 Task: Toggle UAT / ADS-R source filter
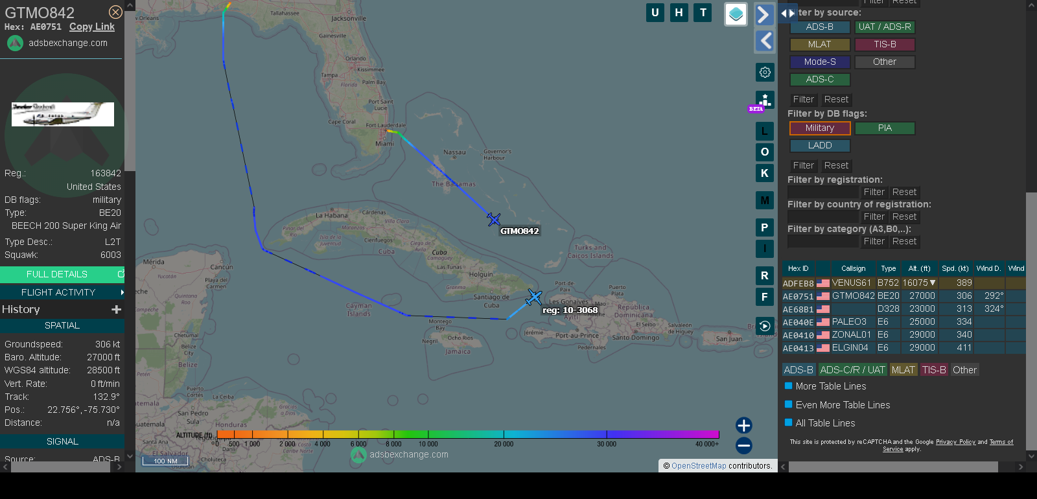pyautogui.click(x=885, y=27)
